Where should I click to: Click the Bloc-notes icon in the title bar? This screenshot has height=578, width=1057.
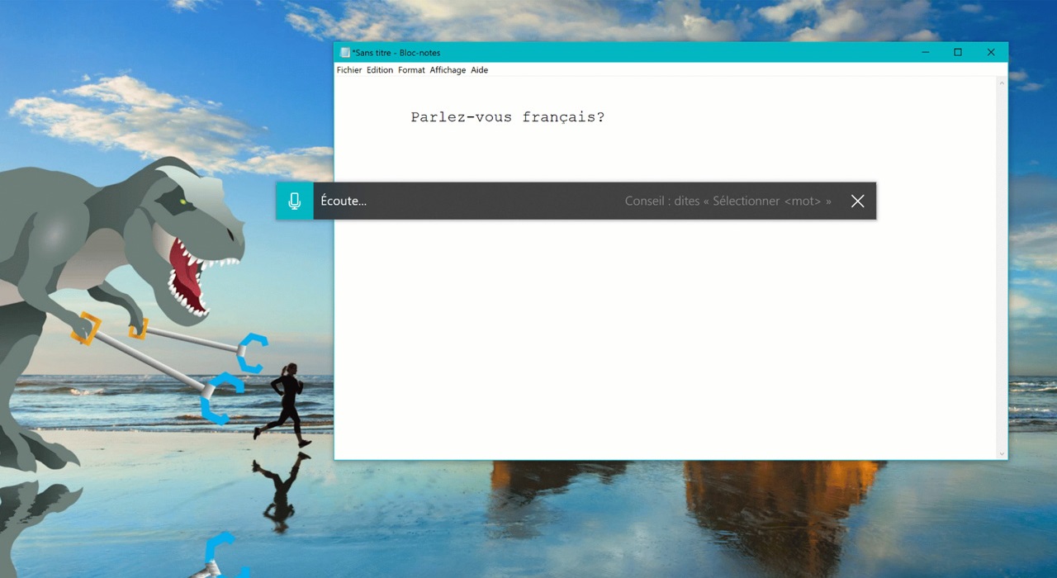344,52
